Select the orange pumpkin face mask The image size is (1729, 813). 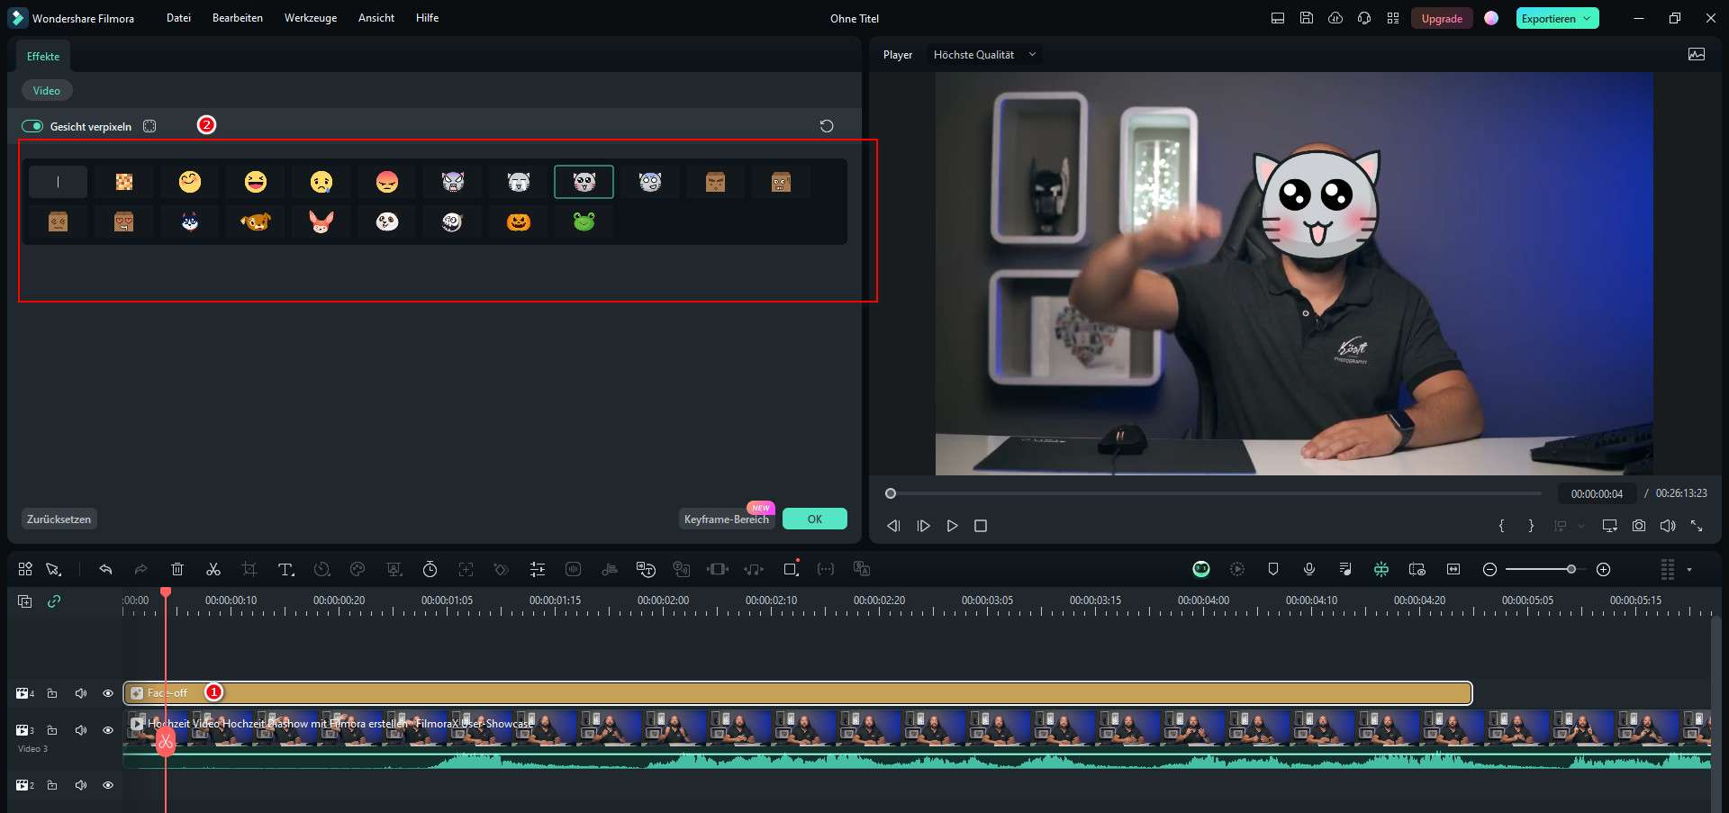click(519, 221)
